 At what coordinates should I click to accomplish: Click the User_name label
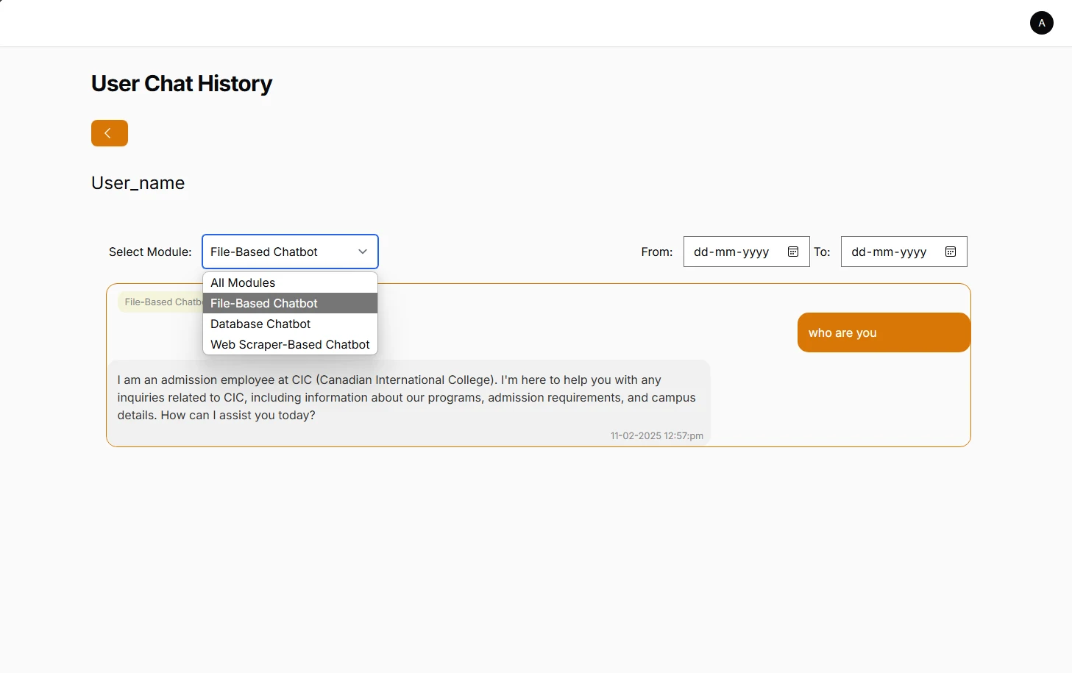coord(138,182)
